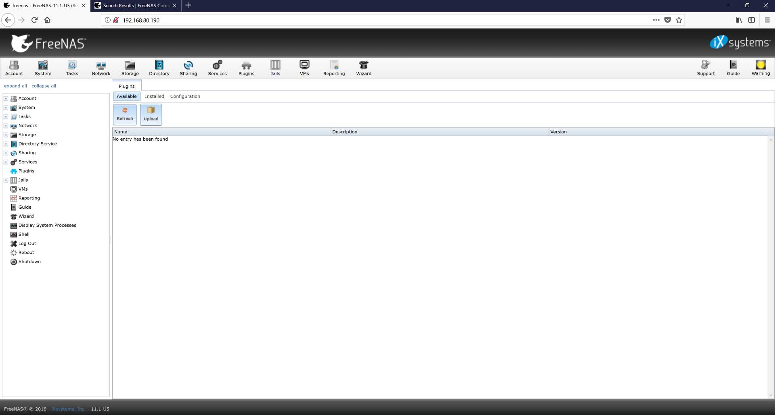The width and height of the screenshot is (775, 415).
Task: Expand the Directory Service tree node
Action: (6, 144)
